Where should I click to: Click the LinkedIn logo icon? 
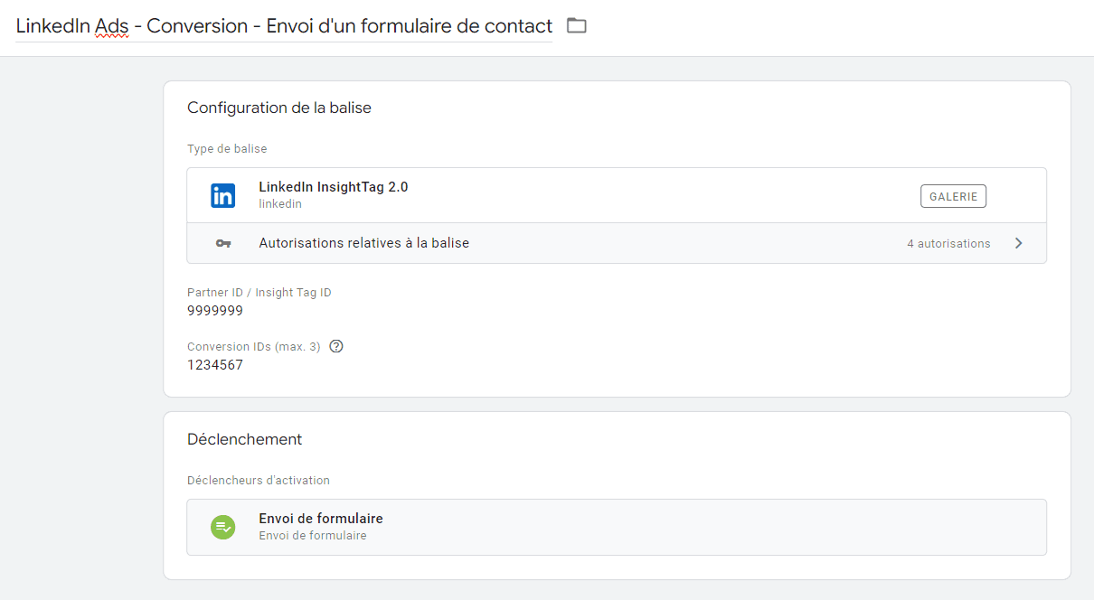(x=222, y=195)
